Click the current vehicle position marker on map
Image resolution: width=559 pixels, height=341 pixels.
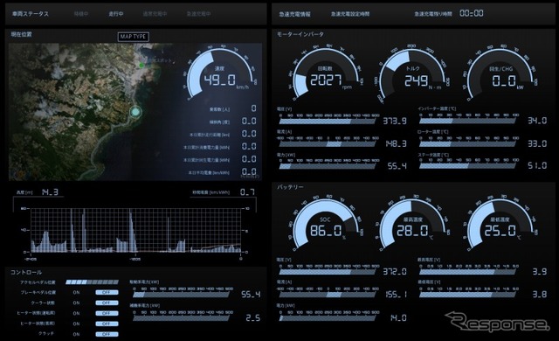(135, 112)
